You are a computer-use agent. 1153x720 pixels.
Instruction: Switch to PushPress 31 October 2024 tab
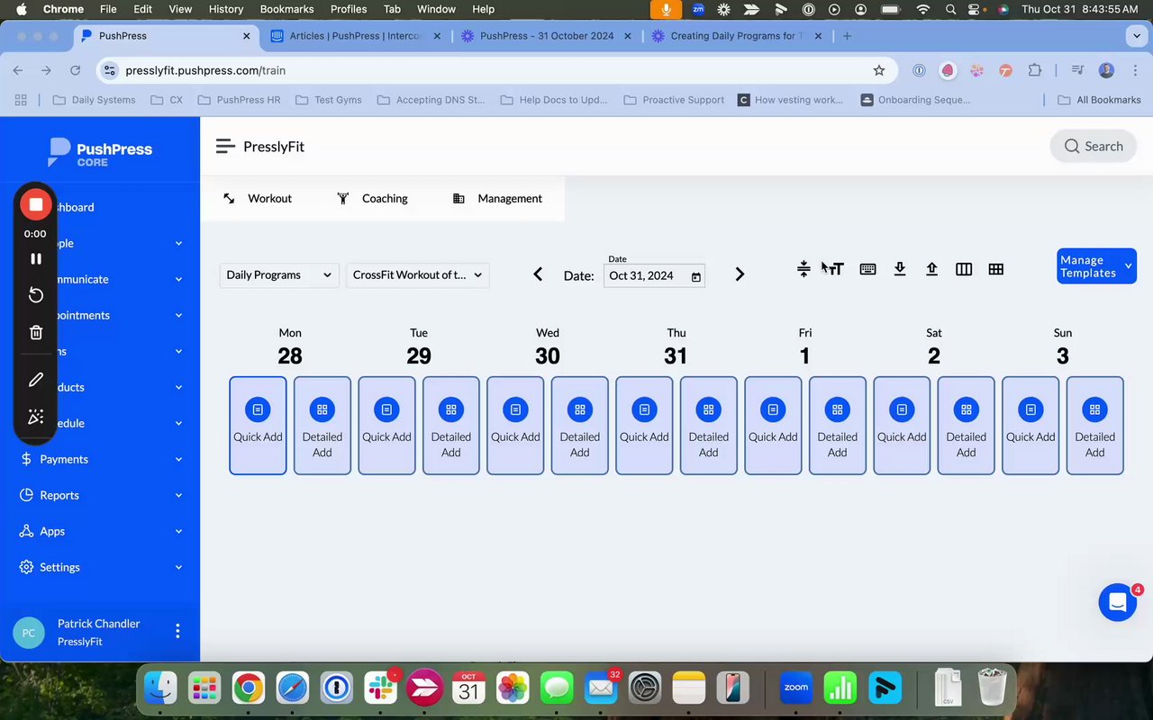click(x=546, y=36)
